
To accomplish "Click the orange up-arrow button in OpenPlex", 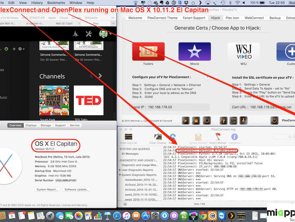I will tap(224, 121).
